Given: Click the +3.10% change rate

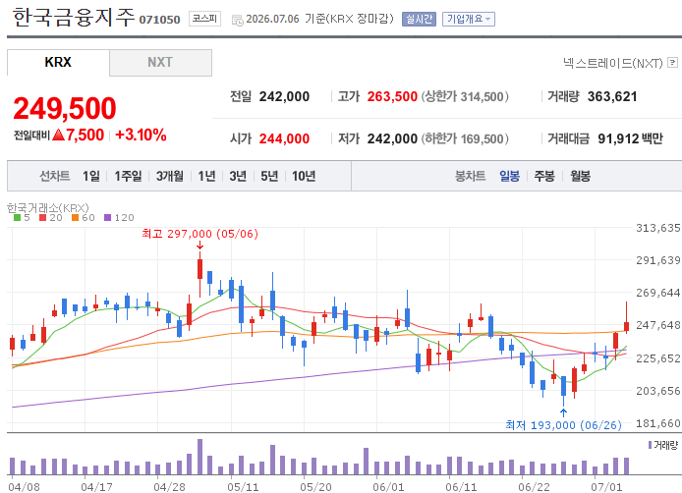Looking at the screenshot, I should [141, 135].
